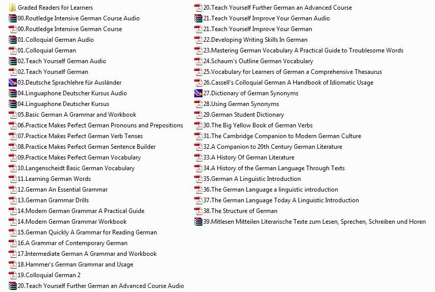
Task: Select 07.Practice Makes Perfect German Verb Tenses
Action: [x=80, y=136]
